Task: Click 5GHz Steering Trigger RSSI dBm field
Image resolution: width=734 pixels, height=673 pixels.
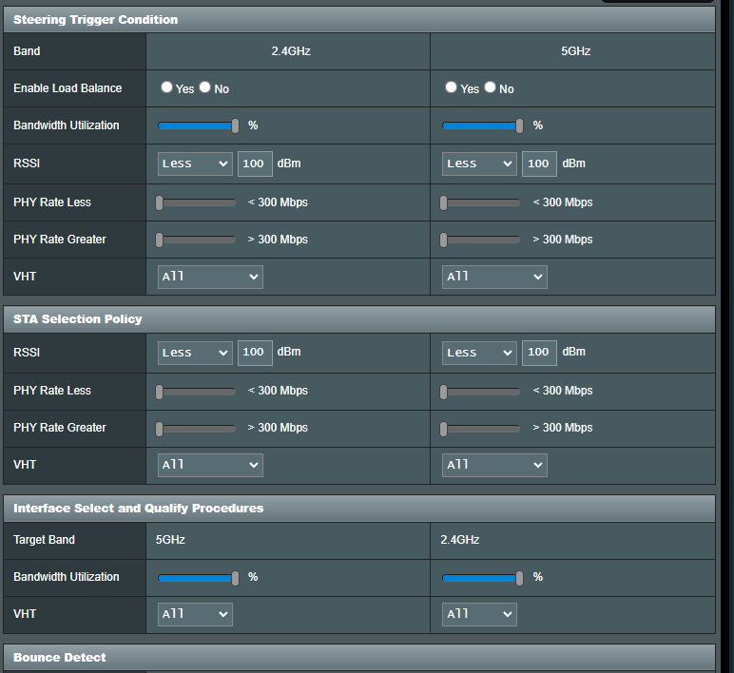Action: click(539, 163)
